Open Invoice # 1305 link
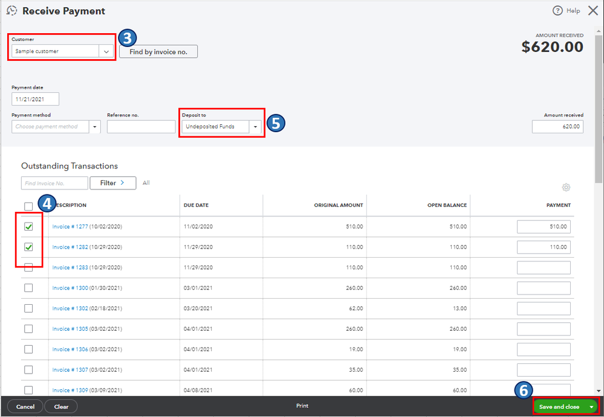Screen dimensions: 604x417 [70, 329]
